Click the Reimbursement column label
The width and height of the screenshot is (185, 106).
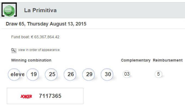point(168,60)
